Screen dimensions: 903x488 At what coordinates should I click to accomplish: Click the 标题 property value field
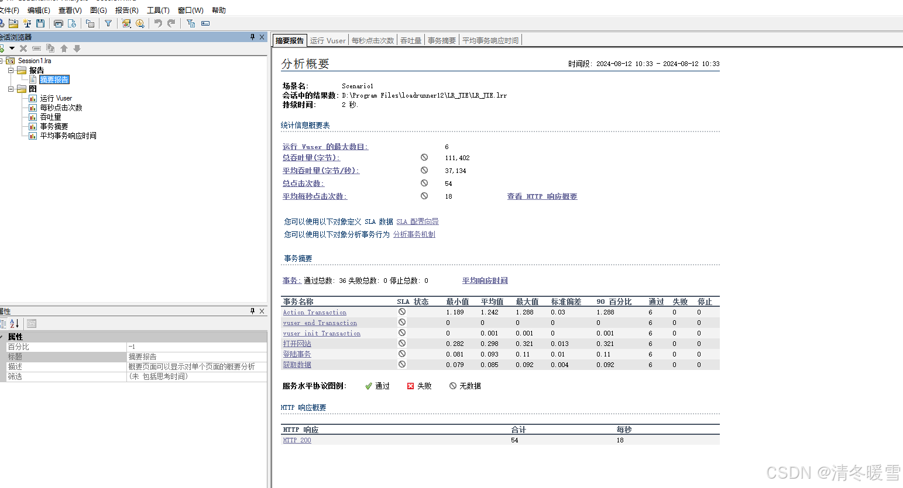point(197,357)
